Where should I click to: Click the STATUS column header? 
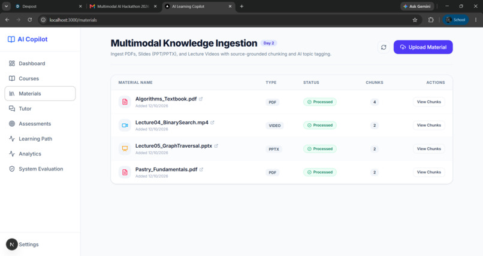coord(311,83)
